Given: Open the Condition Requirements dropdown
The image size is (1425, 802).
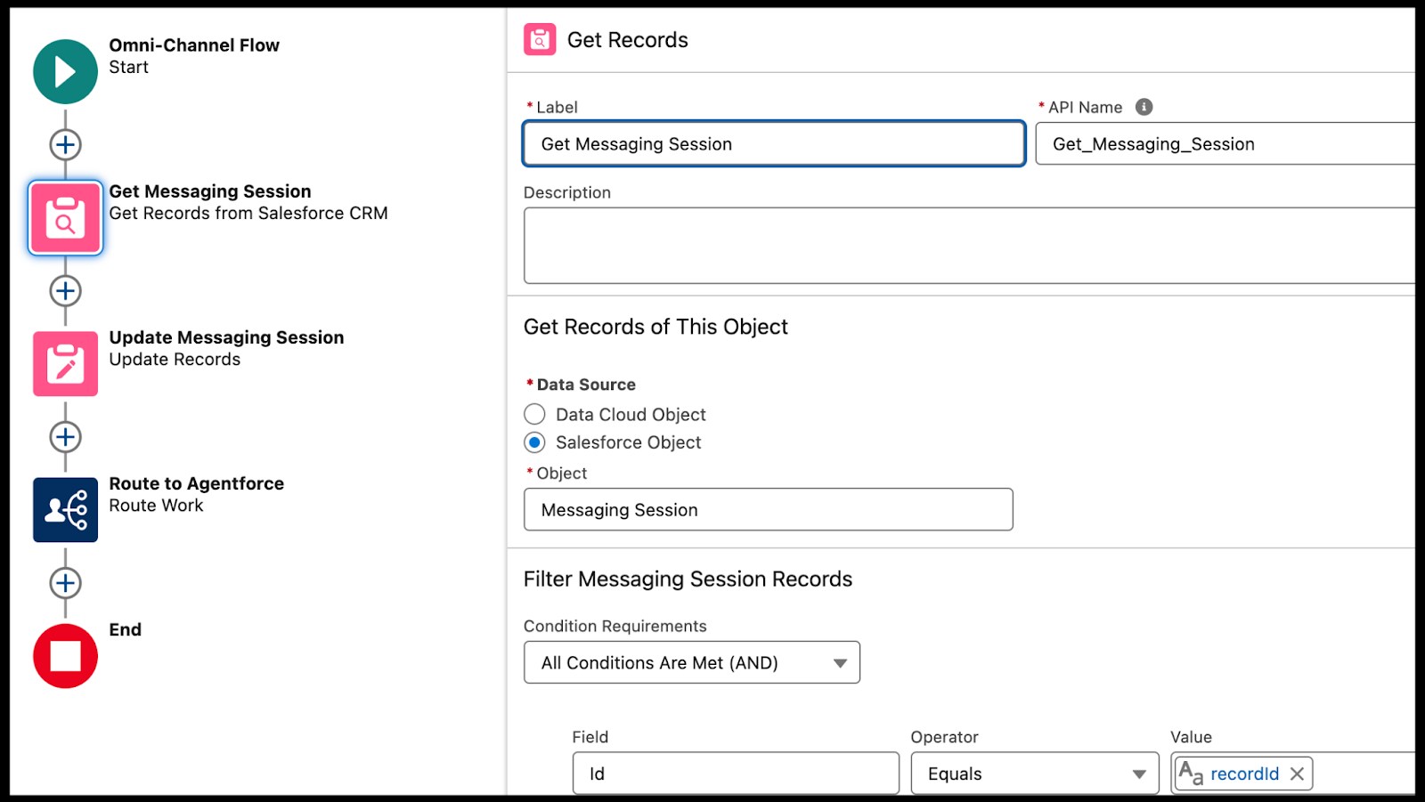Looking at the screenshot, I should click(x=691, y=663).
